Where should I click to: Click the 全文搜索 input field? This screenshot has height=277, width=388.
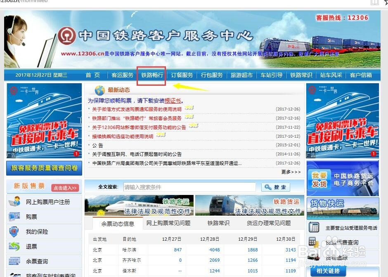coord(189,187)
